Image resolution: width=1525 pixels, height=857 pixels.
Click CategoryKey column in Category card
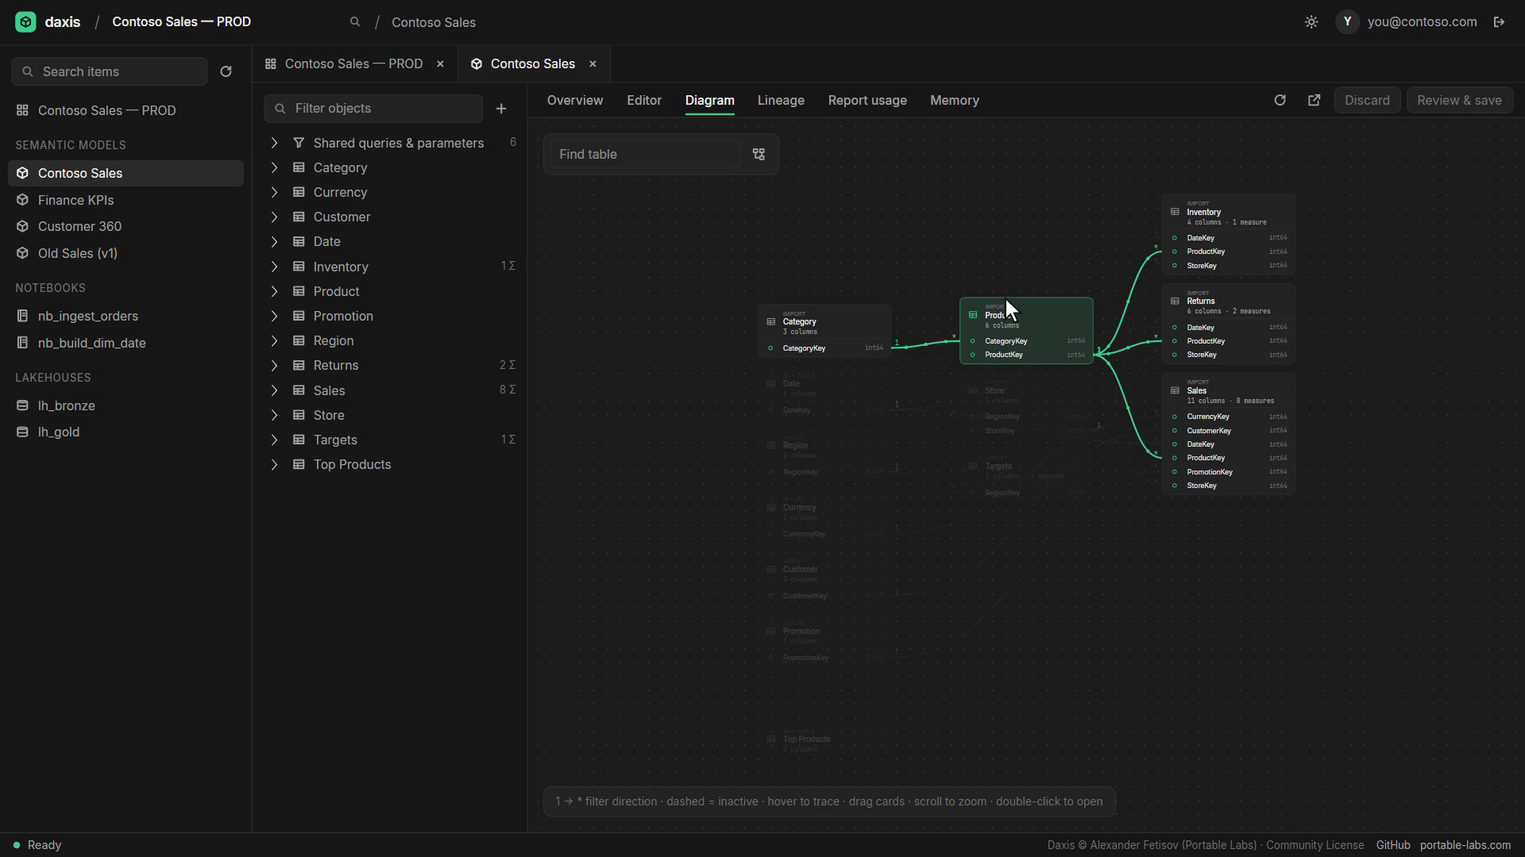point(824,348)
